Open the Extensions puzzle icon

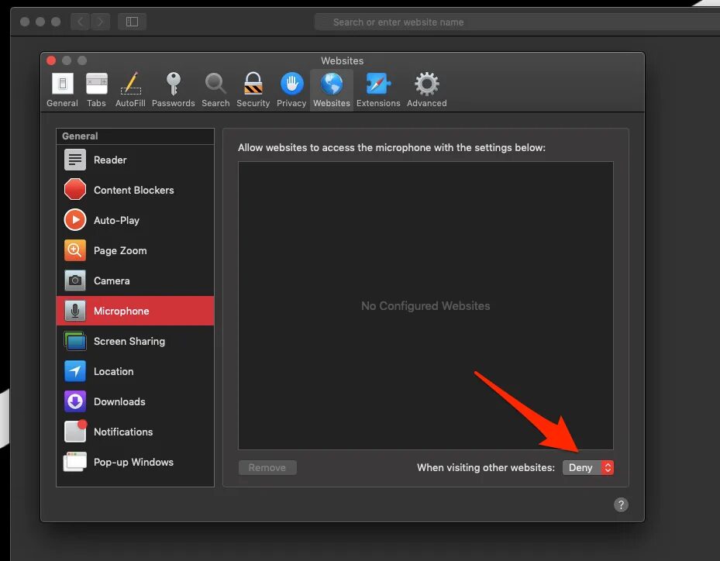click(x=378, y=84)
